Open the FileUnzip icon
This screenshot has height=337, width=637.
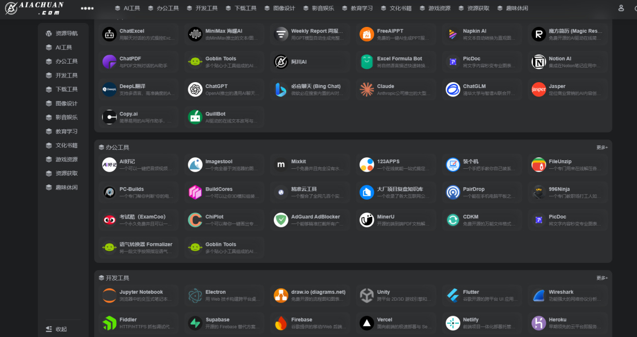(538, 164)
